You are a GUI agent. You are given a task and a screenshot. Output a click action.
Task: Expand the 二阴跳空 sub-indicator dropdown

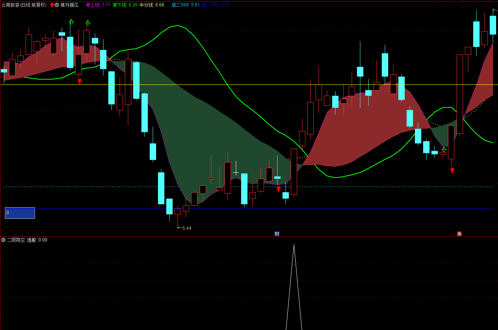pyautogui.click(x=3, y=240)
